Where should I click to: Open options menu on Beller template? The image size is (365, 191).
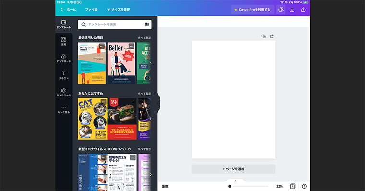point(132,46)
